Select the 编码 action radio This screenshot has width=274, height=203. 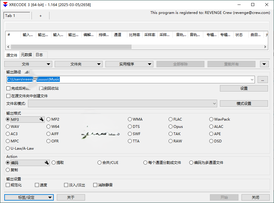(x=8, y=163)
